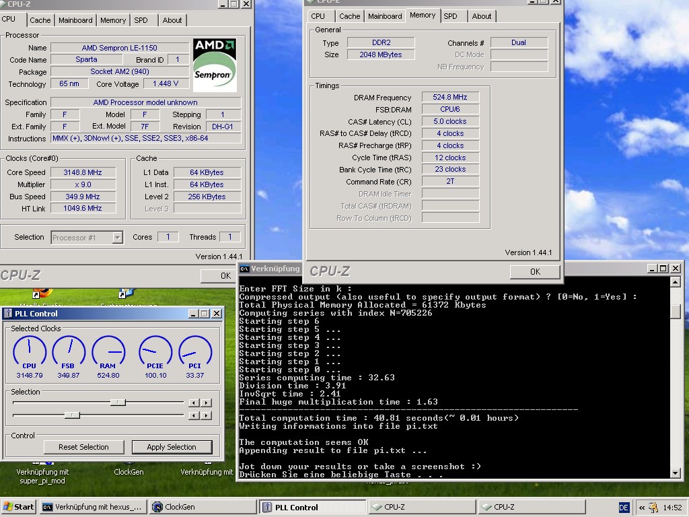
Task: Click the upper PLL selection slider thumb
Action: click(118, 403)
